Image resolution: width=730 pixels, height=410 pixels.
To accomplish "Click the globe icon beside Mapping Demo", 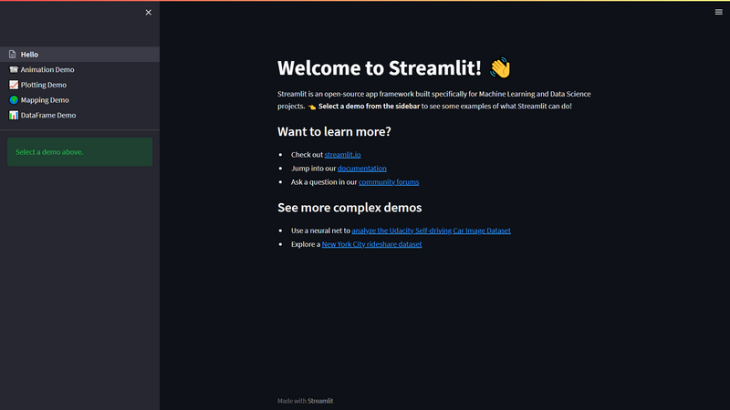I will [13, 100].
